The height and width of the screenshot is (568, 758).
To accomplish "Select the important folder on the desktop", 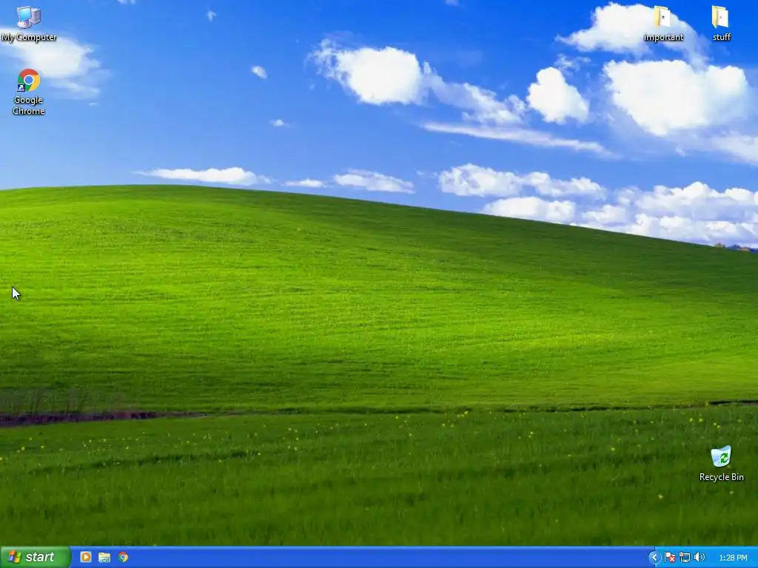I will click(x=663, y=24).
